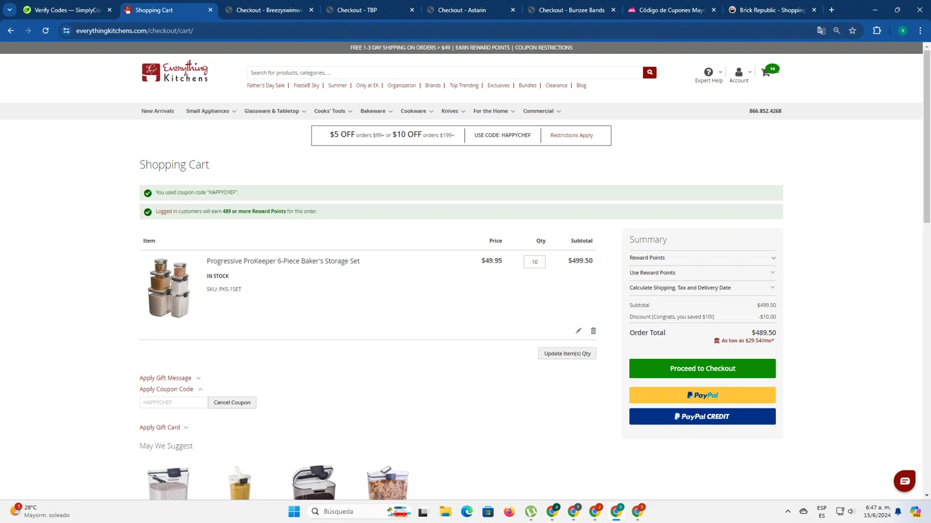Open Firefox from the taskbar
Image resolution: width=931 pixels, height=523 pixels.
click(x=510, y=511)
